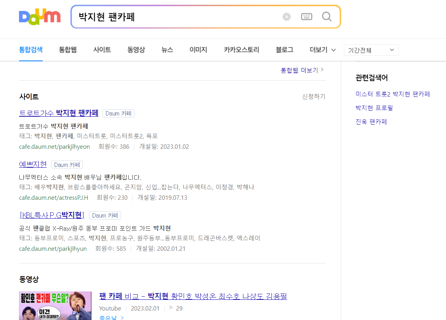Click the Daum logo
Image resolution: width=446 pixels, height=320 pixels.
point(40,16)
